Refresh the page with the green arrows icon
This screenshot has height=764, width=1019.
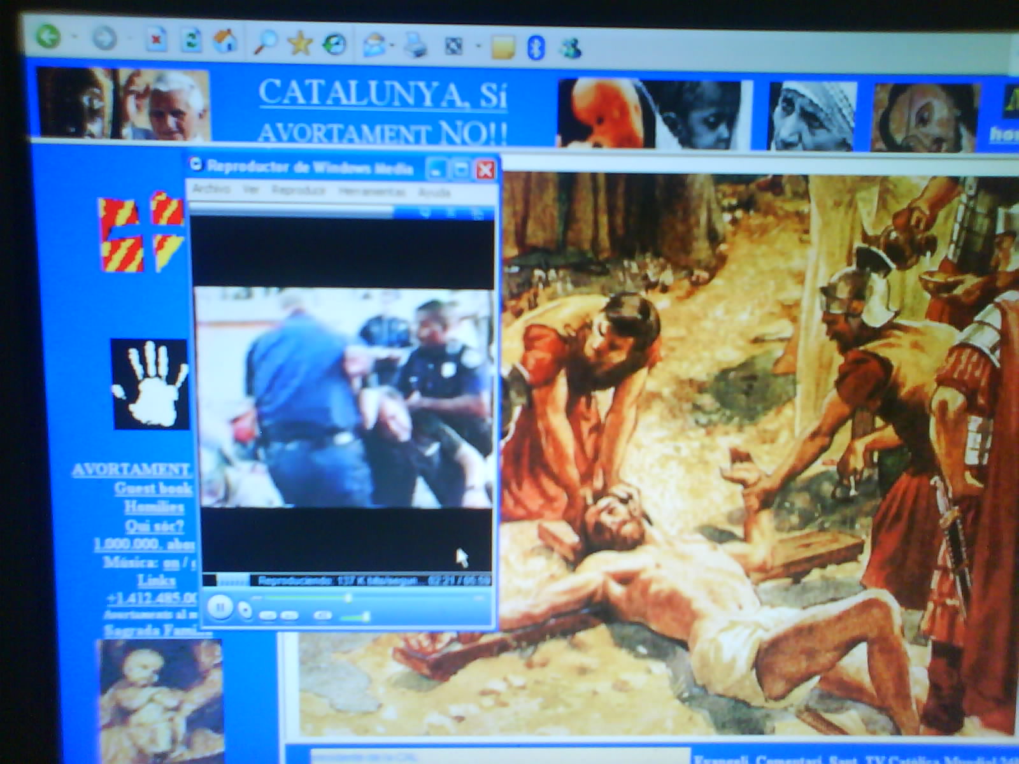[x=190, y=40]
